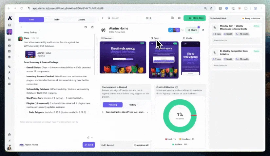
Task: Click the '7 runs' chip on Competitor Scan
Action: (x=217, y=59)
